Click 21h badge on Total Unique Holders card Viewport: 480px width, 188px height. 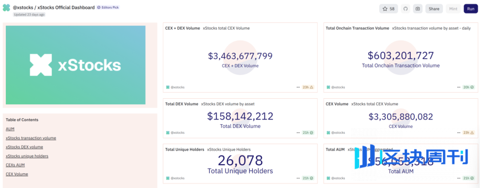pyautogui.click(x=308, y=178)
